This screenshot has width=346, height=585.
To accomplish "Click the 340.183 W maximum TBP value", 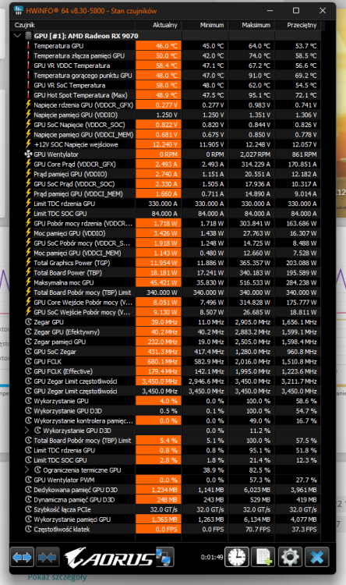I will coord(255,273).
